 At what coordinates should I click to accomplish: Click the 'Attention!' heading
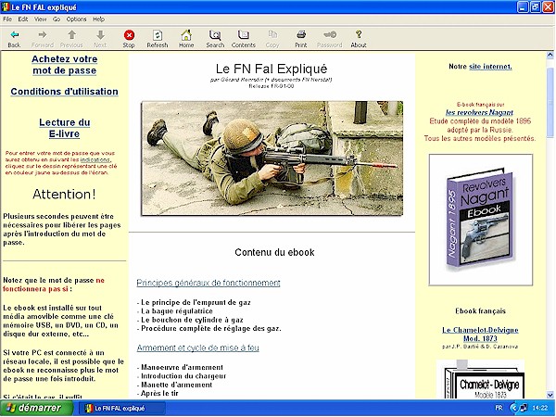[x=64, y=194]
